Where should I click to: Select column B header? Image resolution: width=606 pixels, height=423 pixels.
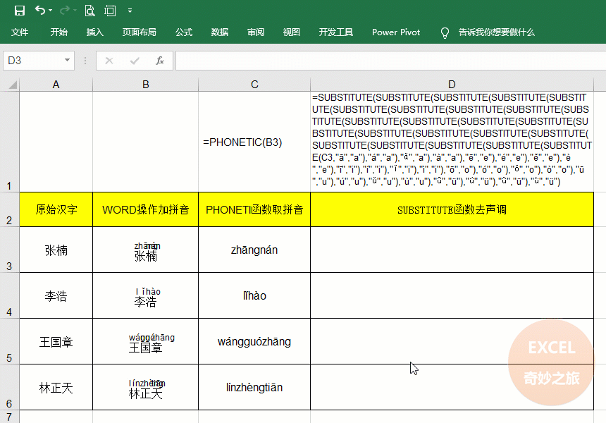coord(145,85)
